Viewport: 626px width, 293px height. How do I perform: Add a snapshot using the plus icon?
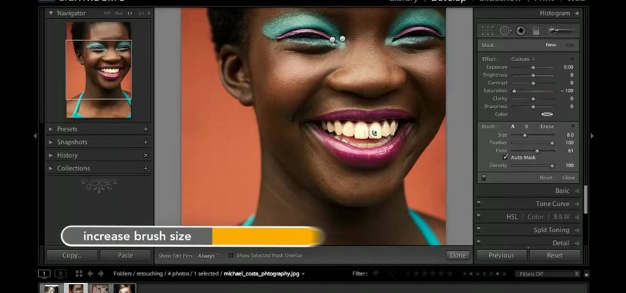[145, 142]
